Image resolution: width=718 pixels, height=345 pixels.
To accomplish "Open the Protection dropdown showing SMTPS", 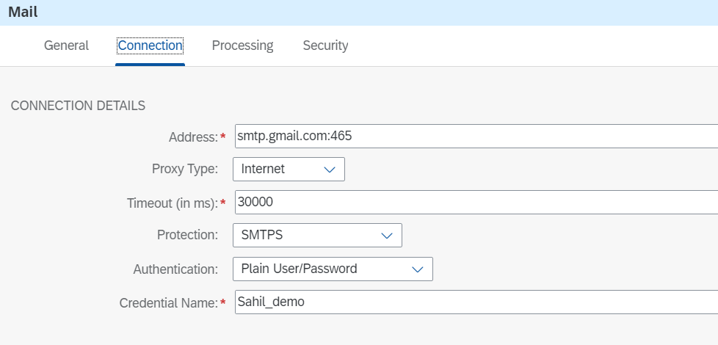I will coord(317,235).
